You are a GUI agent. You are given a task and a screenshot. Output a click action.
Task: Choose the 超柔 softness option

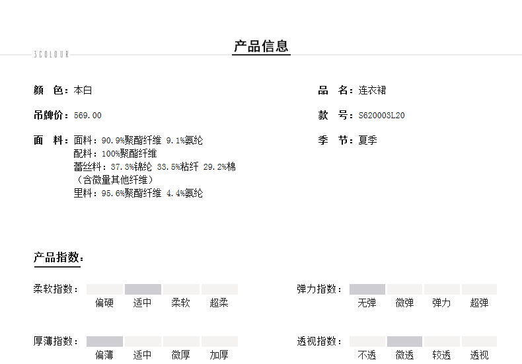[x=219, y=303]
